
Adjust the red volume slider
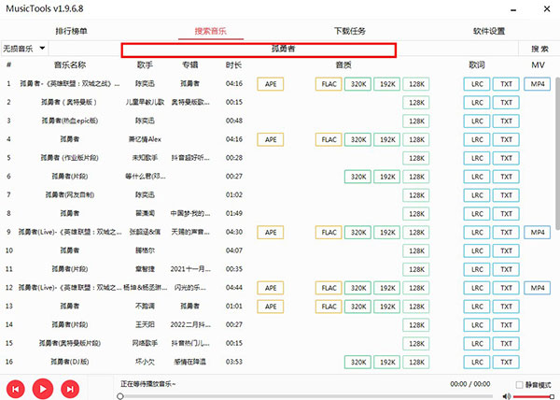point(534,395)
